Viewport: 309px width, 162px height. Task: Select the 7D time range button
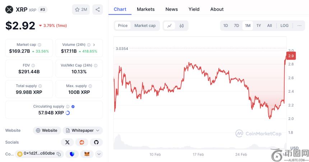tap(236, 26)
